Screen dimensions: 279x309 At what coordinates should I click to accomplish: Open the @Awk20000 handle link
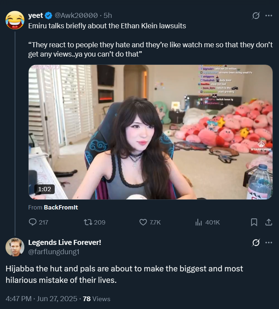76,15
